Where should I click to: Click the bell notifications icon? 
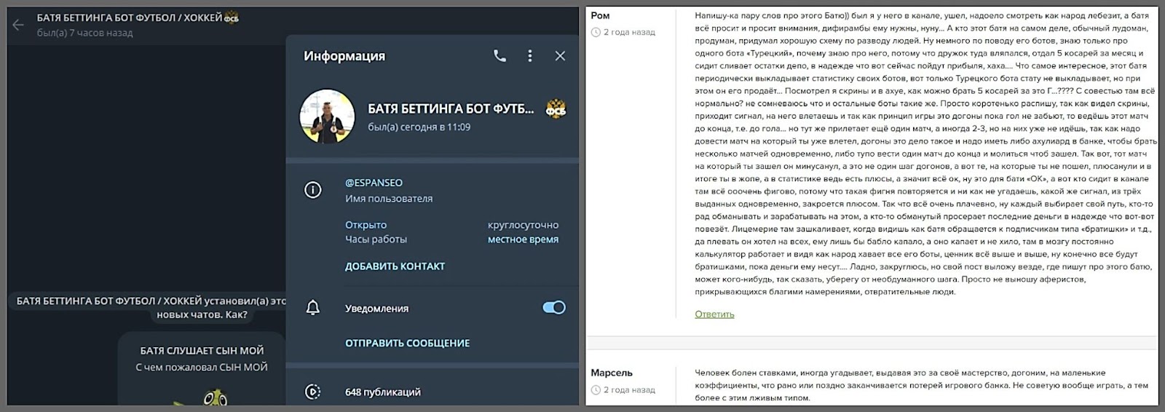coord(312,308)
